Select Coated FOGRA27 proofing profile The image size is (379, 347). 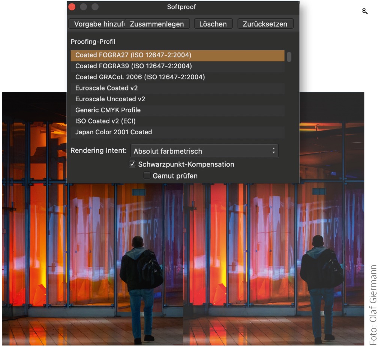(177, 55)
